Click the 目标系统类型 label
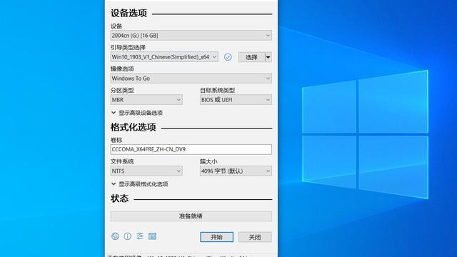The width and height of the screenshot is (457, 257). [x=217, y=91]
